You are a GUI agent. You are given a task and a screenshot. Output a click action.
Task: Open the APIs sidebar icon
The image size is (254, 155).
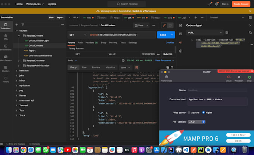(x=6, y=37)
